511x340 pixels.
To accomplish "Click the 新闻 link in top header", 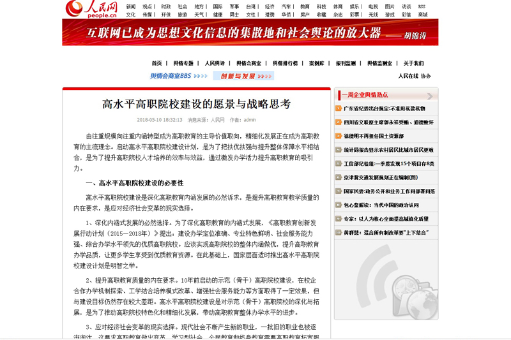I will tap(130, 6).
